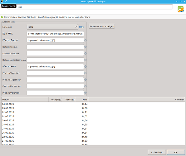Screen dimensions: 186x156
Task: Select the Klassifizierungen tab
Action: click(x=46, y=17)
